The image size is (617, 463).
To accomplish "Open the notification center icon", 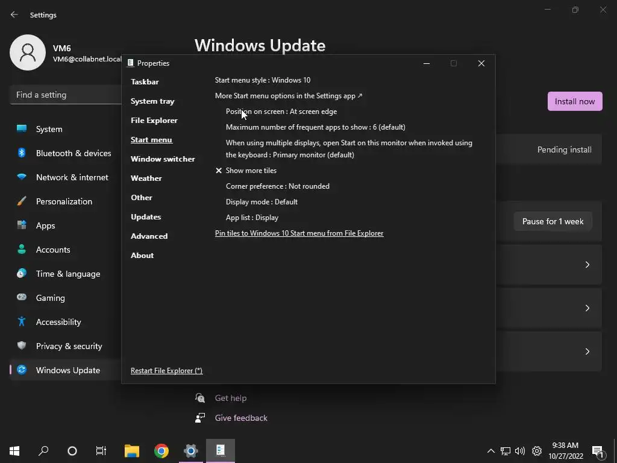I will (x=598, y=452).
